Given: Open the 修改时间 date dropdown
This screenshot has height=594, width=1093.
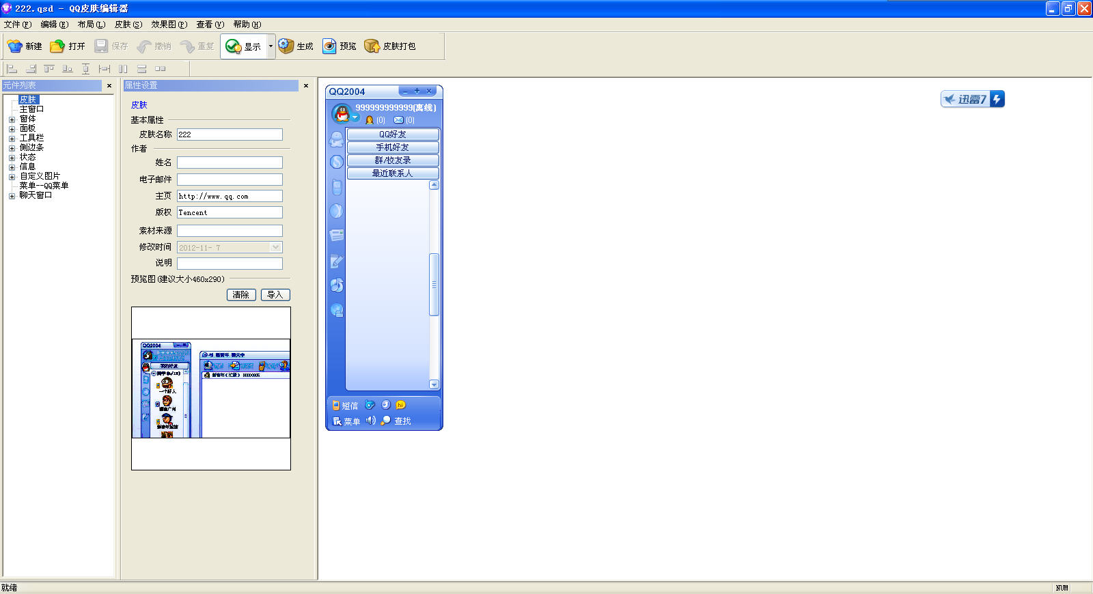Looking at the screenshot, I should tap(276, 247).
